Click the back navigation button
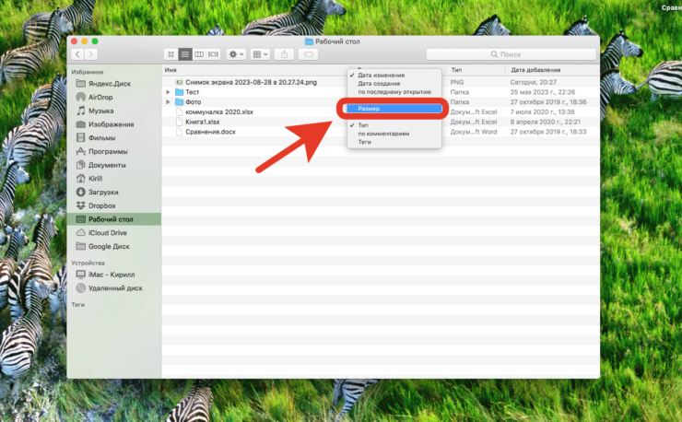This screenshot has width=682, height=422. pyautogui.click(x=77, y=55)
